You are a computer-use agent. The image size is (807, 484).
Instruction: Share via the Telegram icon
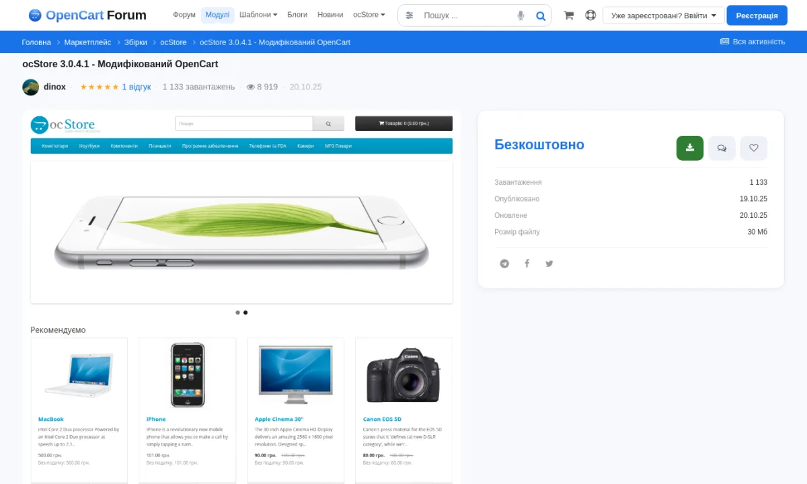coord(504,264)
